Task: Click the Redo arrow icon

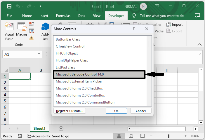Action: point(29,6)
